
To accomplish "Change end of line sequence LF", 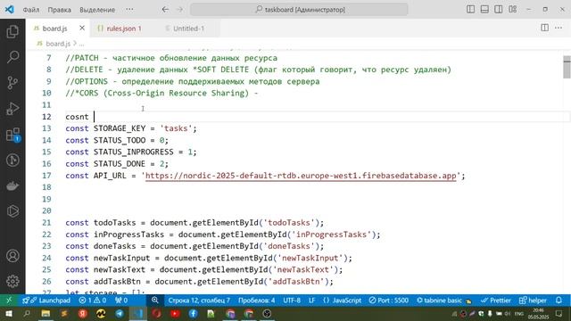I will point(311,300).
